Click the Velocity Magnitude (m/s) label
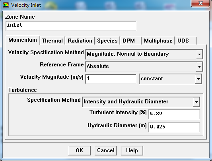The height and width of the screenshot is (161, 212). 52,77
